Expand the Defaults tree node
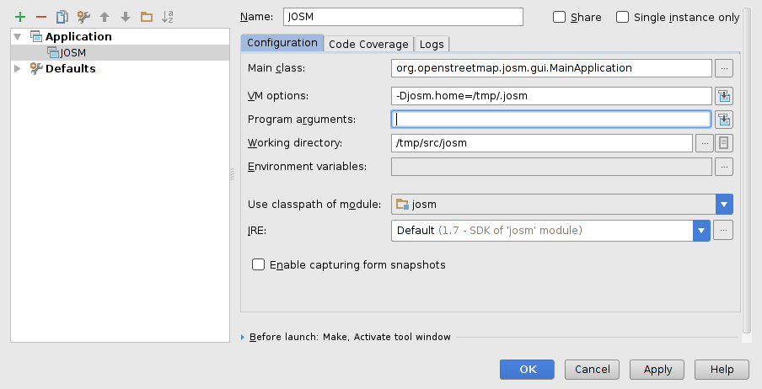Screen dimensions: 762x389 pos(19,69)
